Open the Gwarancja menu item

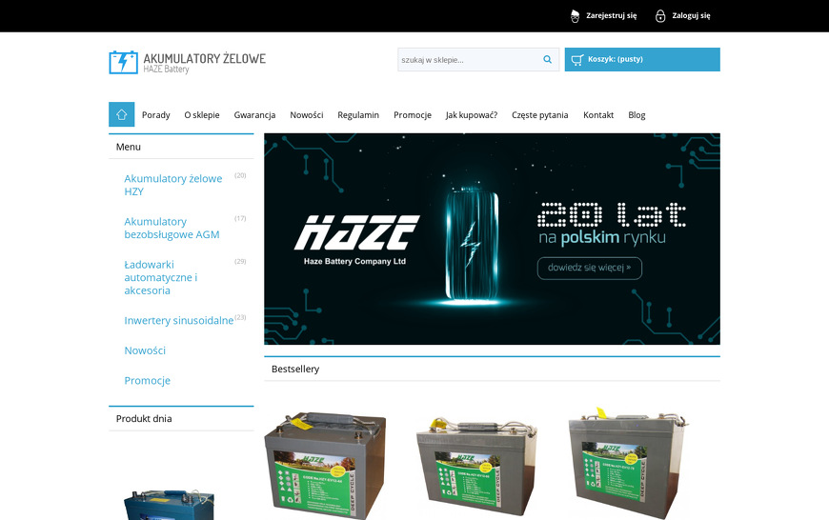pos(254,114)
